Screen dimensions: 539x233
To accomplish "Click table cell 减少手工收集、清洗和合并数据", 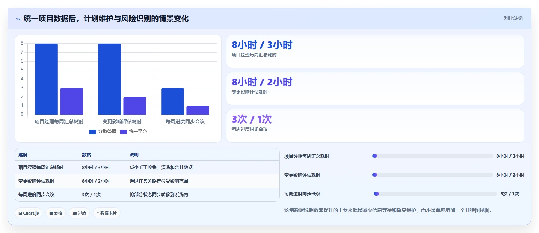I will [161, 168].
